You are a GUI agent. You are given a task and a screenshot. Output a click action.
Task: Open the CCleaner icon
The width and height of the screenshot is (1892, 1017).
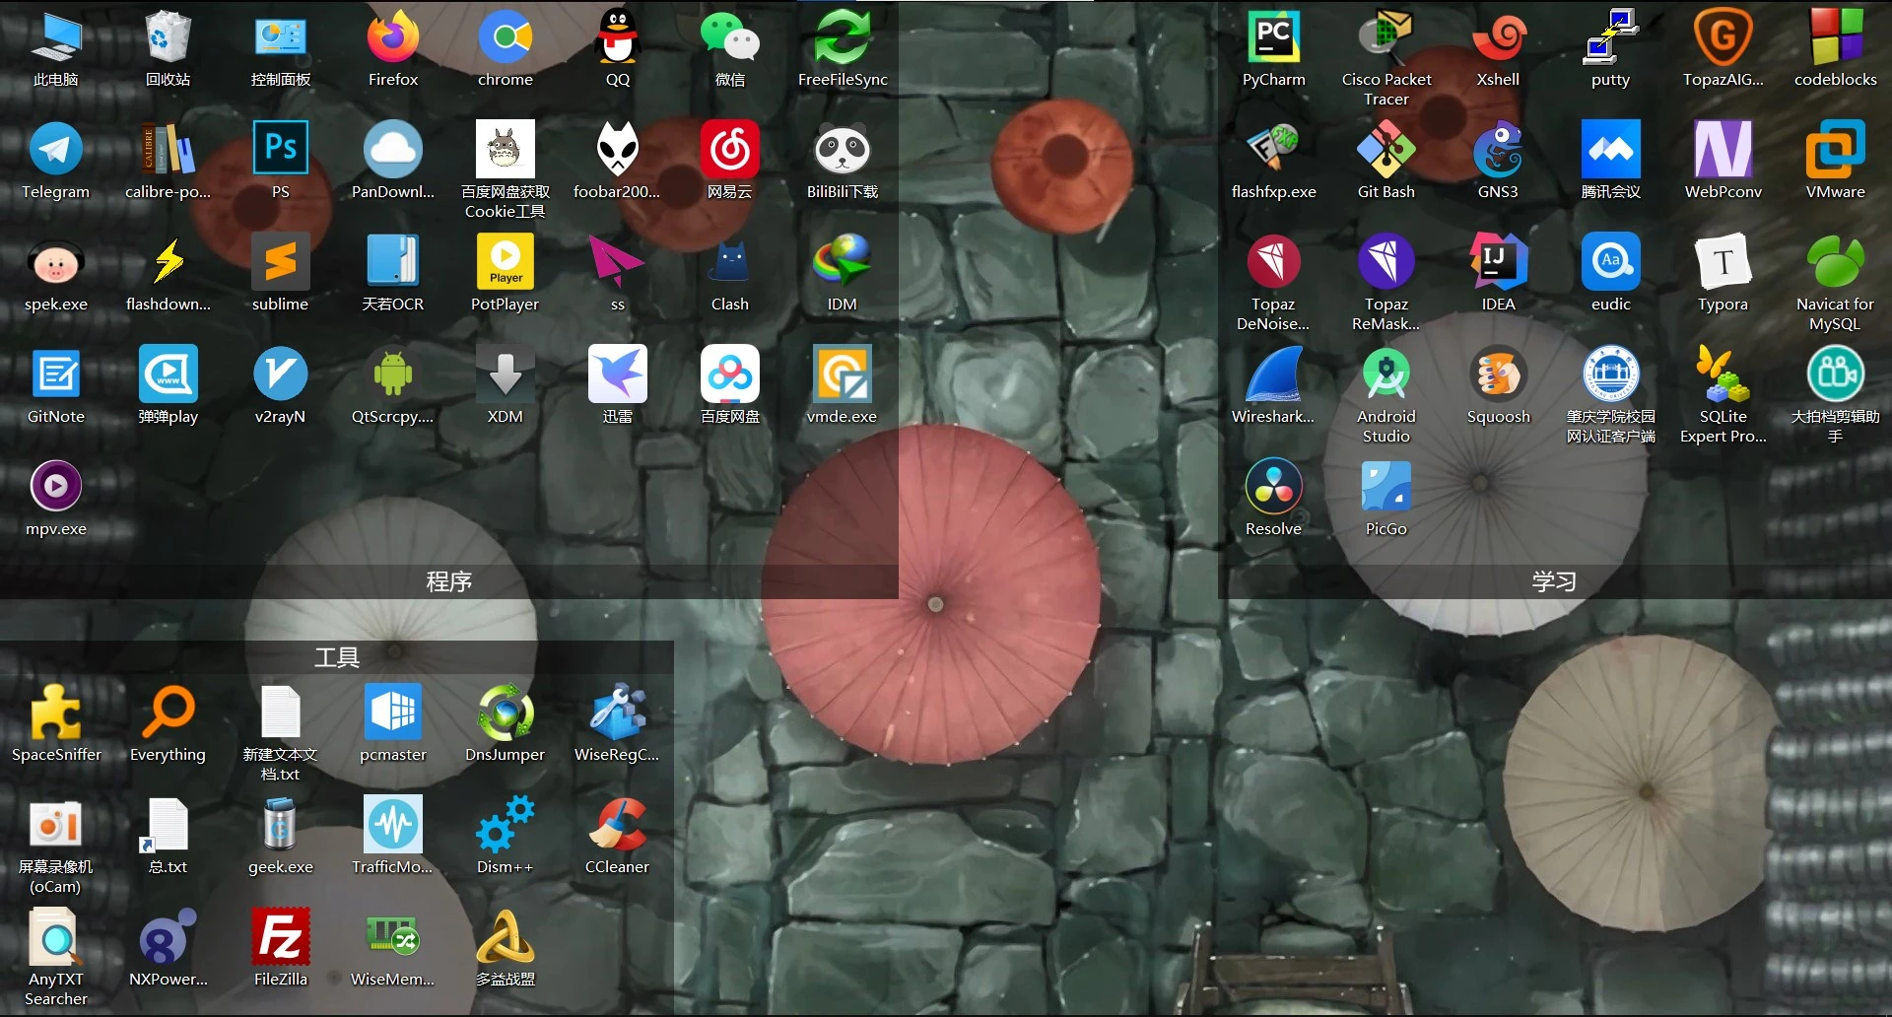click(x=618, y=825)
